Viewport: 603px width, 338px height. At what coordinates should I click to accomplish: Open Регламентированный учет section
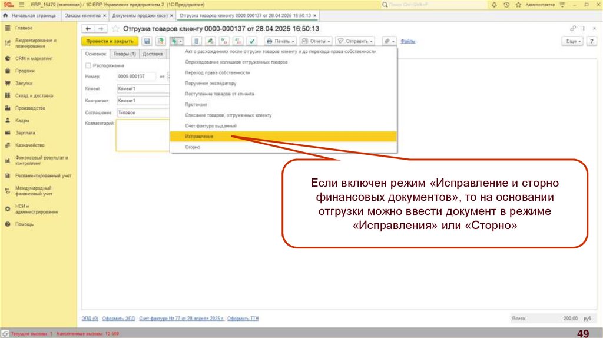pos(43,175)
